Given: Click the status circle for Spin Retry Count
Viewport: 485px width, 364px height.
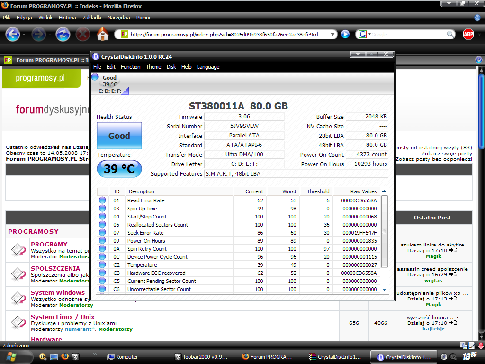Looking at the screenshot, I should pyautogui.click(x=102, y=248).
